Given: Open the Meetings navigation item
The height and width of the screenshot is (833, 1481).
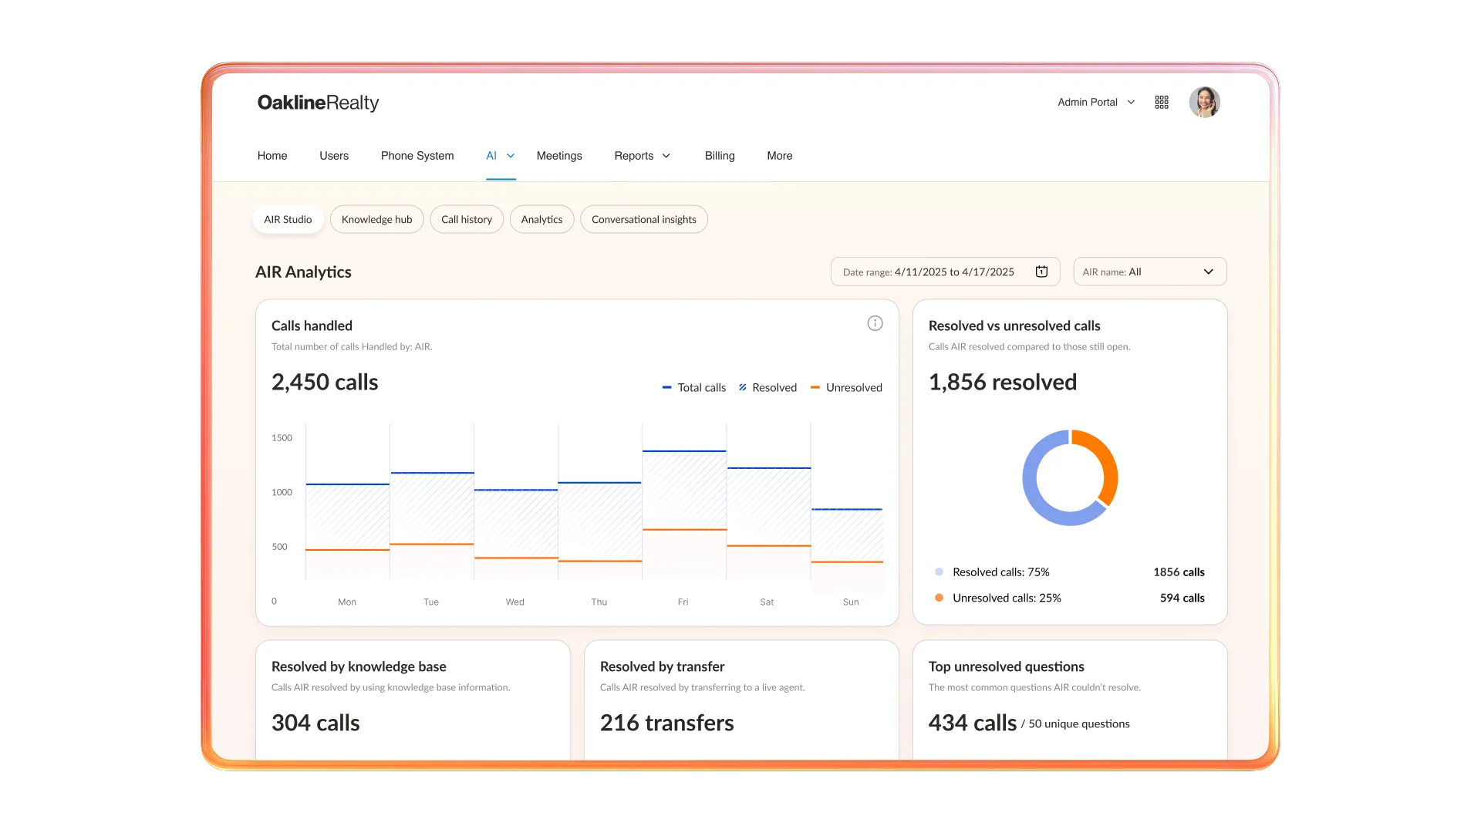Looking at the screenshot, I should coord(558,155).
